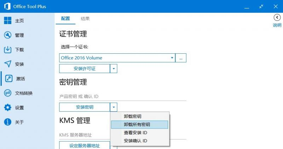
Task: Open the 主页 home icon in sidebar
Action: (7, 20)
